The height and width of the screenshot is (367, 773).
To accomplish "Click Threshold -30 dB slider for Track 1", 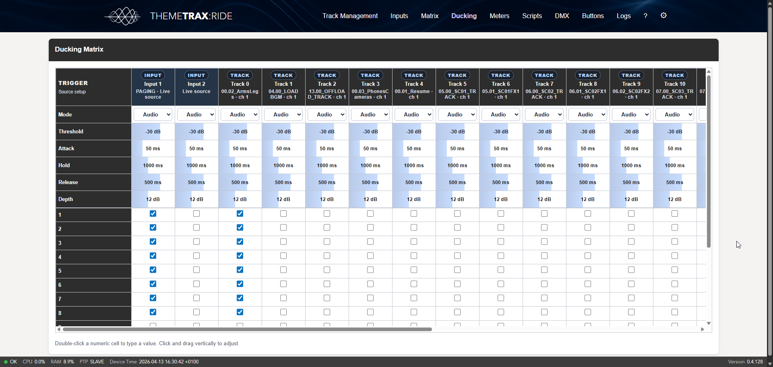I will [x=283, y=132].
